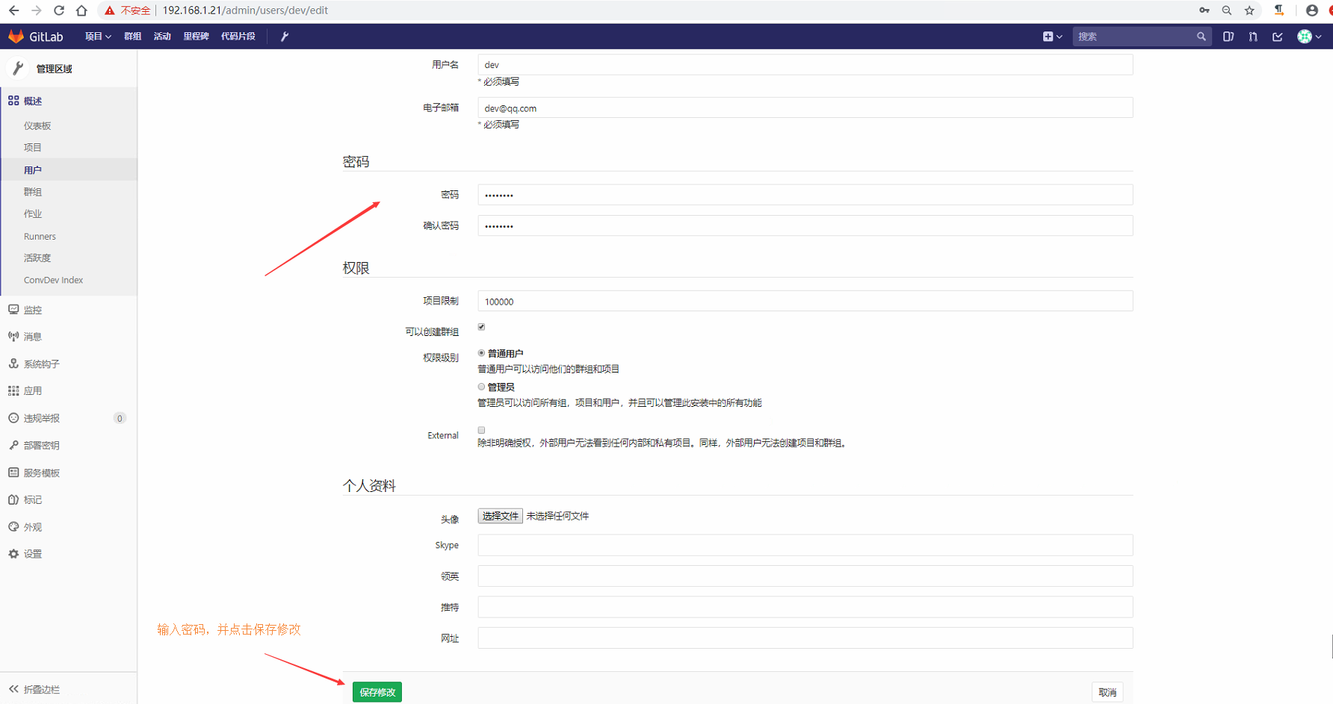Select 普通用户 access level radio
The image size is (1333, 704).
pyautogui.click(x=481, y=353)
